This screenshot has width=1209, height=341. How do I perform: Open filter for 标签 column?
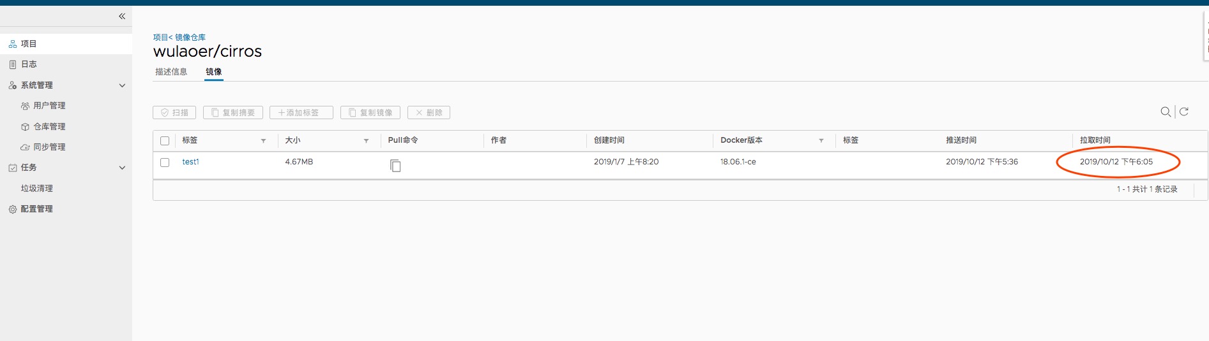[x=263, y=141]
